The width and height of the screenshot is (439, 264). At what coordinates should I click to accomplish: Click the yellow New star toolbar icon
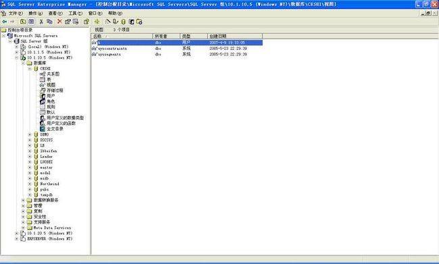(x=97, y=22)
